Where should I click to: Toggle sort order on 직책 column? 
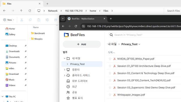pyautogui.click(x=111, y=52)
